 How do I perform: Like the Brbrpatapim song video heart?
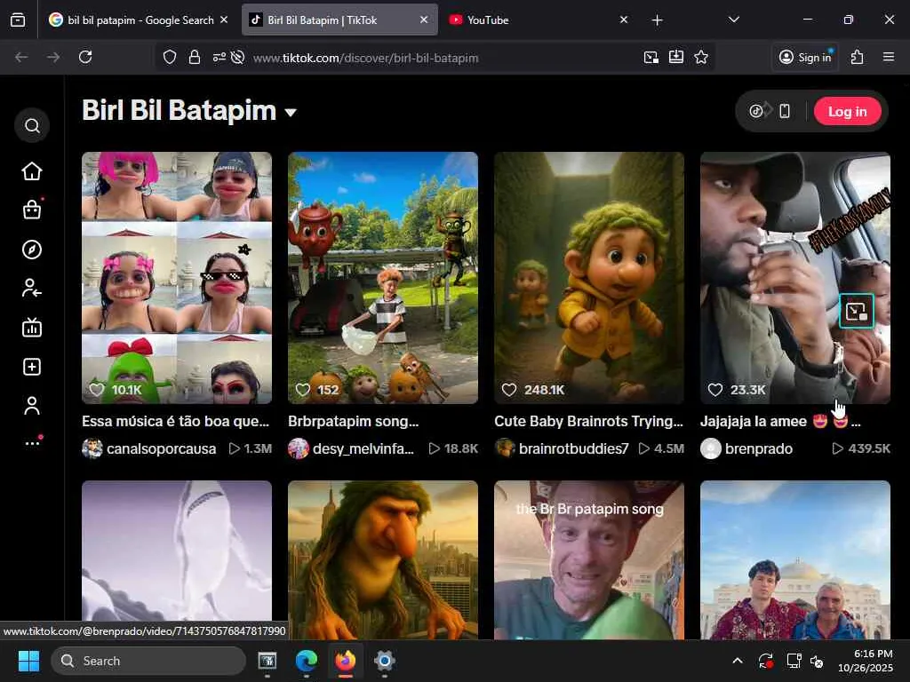click(x=303, y=390)
